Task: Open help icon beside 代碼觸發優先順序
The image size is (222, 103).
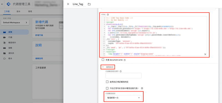Action: coord(121,71)
